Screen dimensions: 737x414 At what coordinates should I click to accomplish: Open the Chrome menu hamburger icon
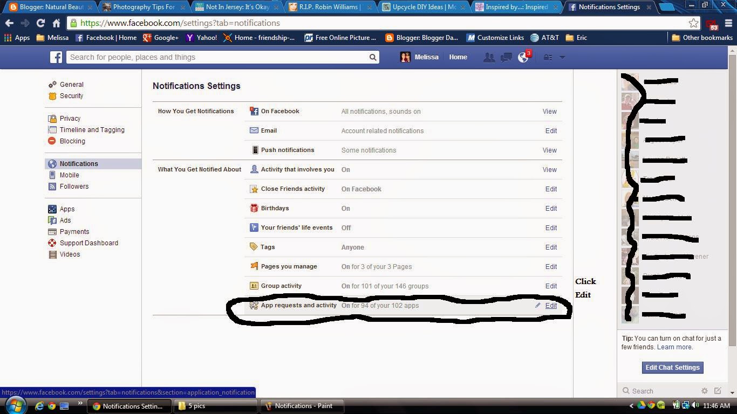click(x=728, y=23)
